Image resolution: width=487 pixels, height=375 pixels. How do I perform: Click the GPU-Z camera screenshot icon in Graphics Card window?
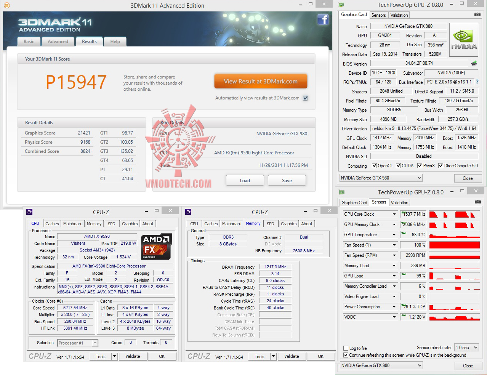pos(477,14)
